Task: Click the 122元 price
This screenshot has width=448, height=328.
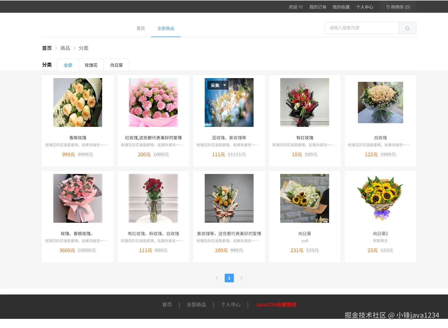Action: (x=371, y=155)
